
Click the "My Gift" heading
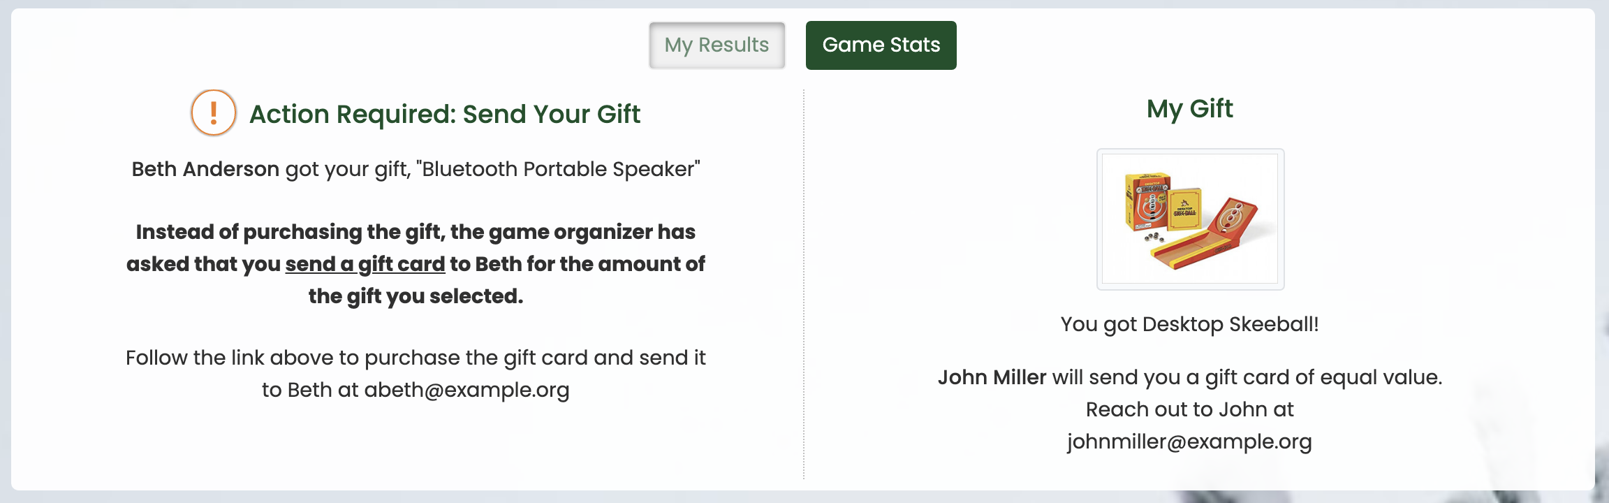pyautogui.click(x=1190, y=109)
